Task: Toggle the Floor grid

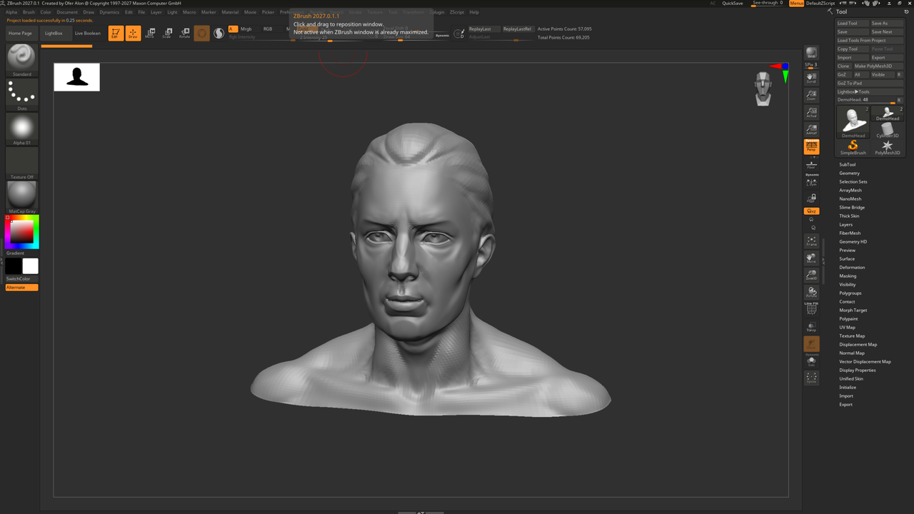Action: 811,164
